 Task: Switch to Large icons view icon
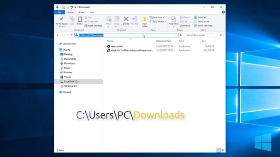[x=223, y=150]
